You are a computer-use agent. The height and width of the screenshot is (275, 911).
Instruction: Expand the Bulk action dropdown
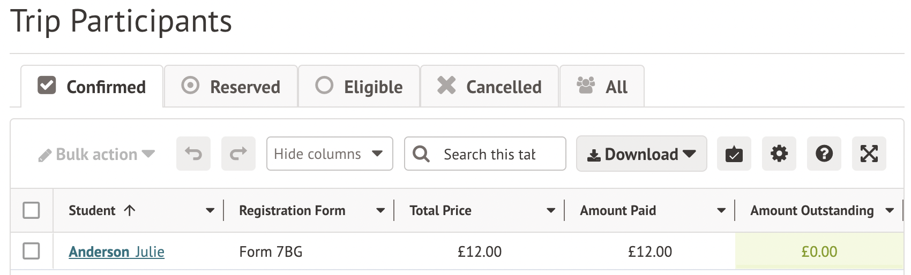click(x=97, y=155)
